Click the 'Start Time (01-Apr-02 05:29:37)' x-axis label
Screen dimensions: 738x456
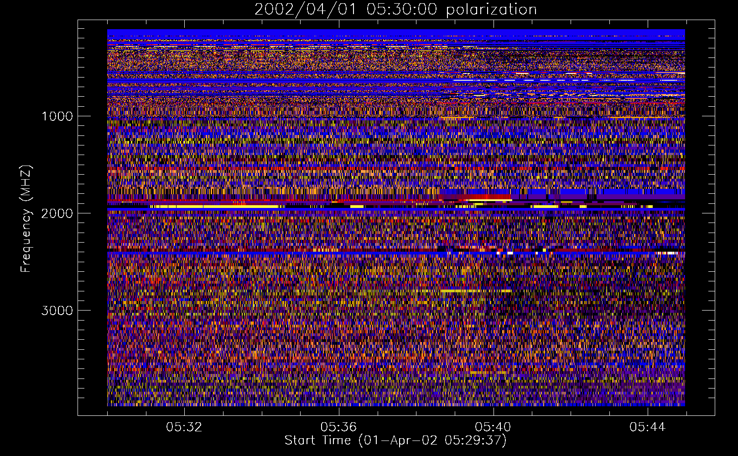pyautogui.click(x=395, y=440)
